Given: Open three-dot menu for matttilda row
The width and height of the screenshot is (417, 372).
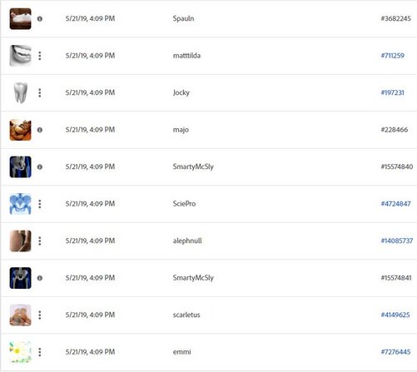Looking at the screenshot, I should point(40,56).
